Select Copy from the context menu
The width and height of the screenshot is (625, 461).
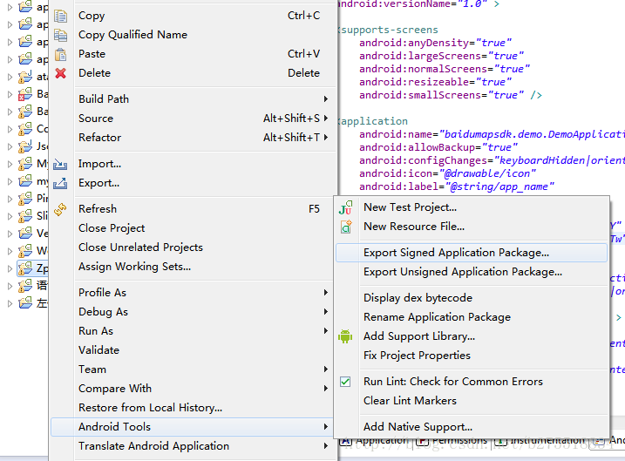pos(194,16)
